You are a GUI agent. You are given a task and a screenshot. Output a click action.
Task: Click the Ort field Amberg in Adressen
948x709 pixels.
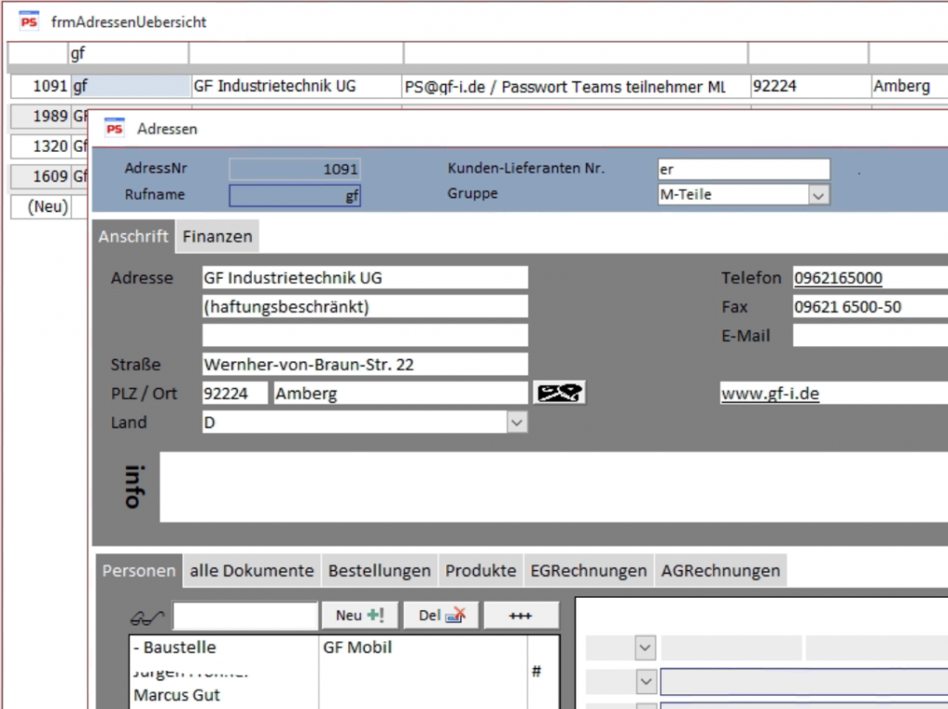pyautogui.click(x=400, y=393)
